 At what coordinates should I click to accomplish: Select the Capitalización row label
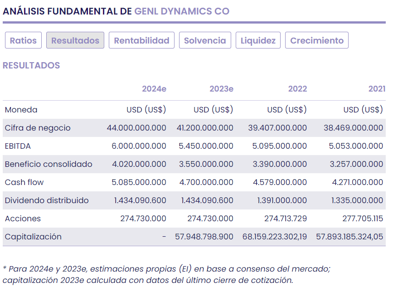click(33, 237)
